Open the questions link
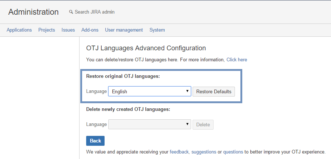Screen dimensions: 331x159 coord(233,152)
